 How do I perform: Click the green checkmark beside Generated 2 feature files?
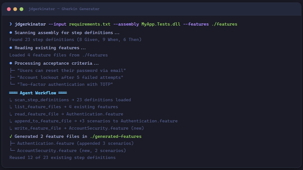(x=11, y=137)
